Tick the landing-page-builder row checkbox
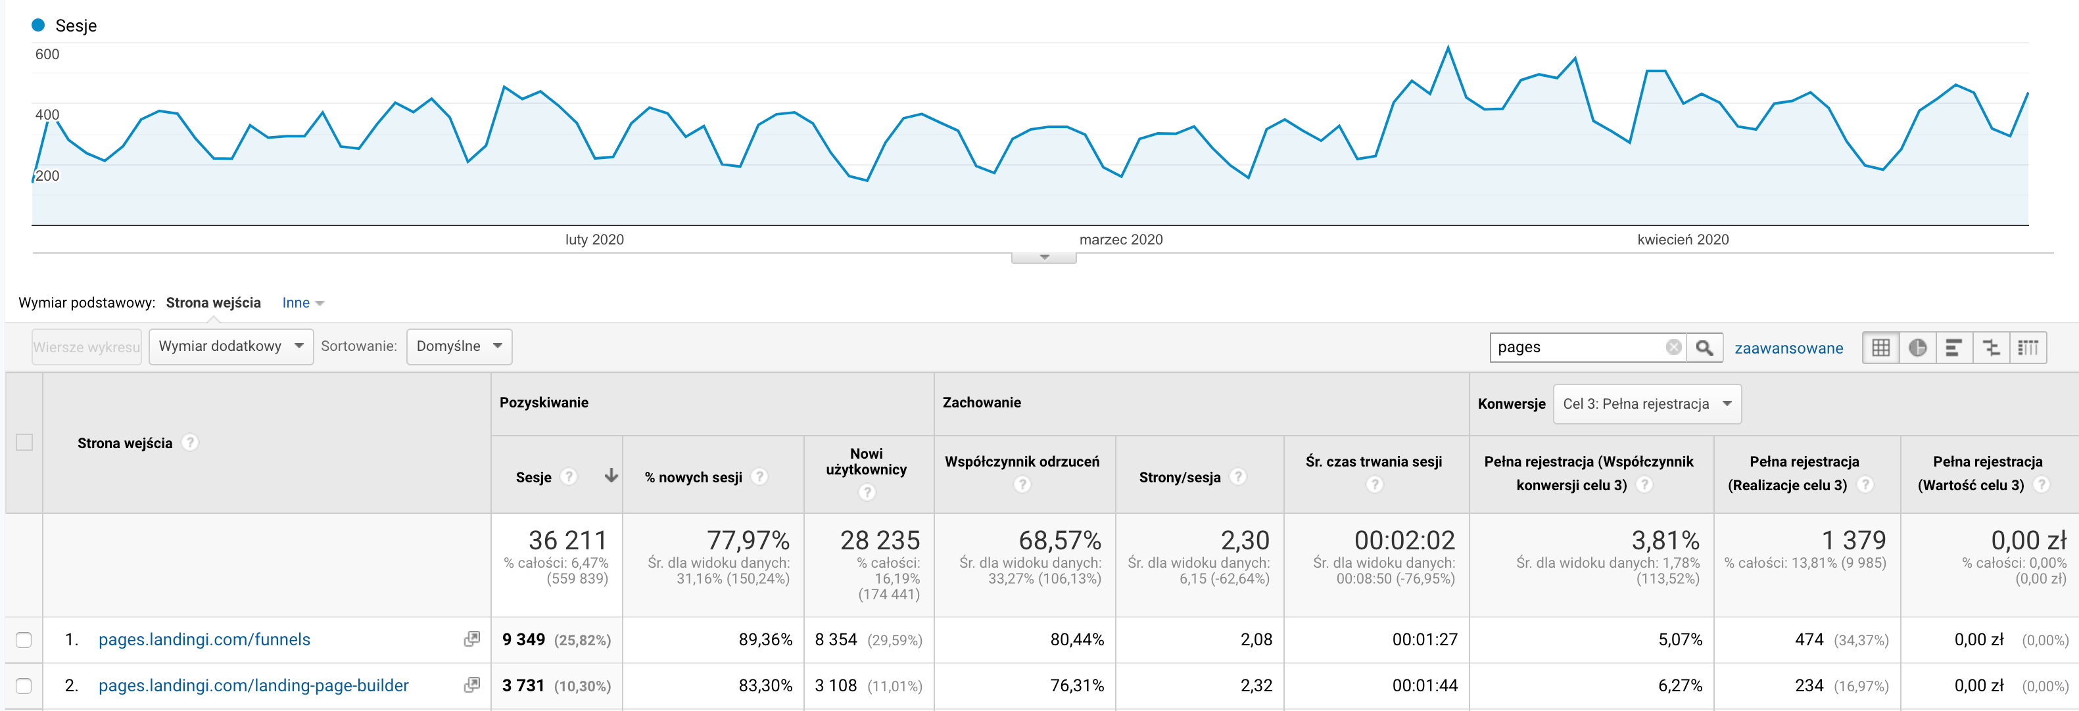 [x=24, y=686]
